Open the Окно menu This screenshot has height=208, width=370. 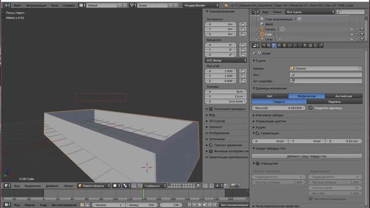pos(54,5)
